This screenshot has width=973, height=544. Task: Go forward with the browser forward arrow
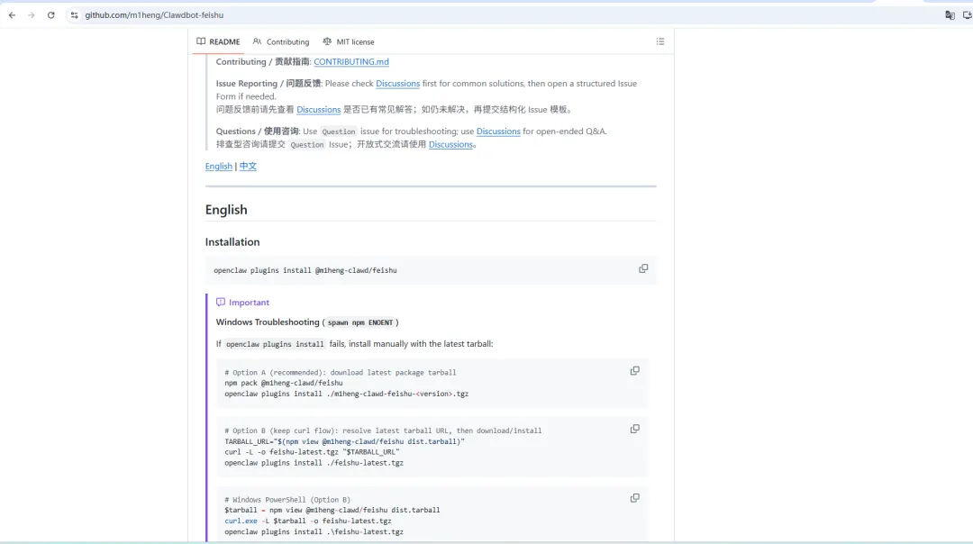[31, 15]
